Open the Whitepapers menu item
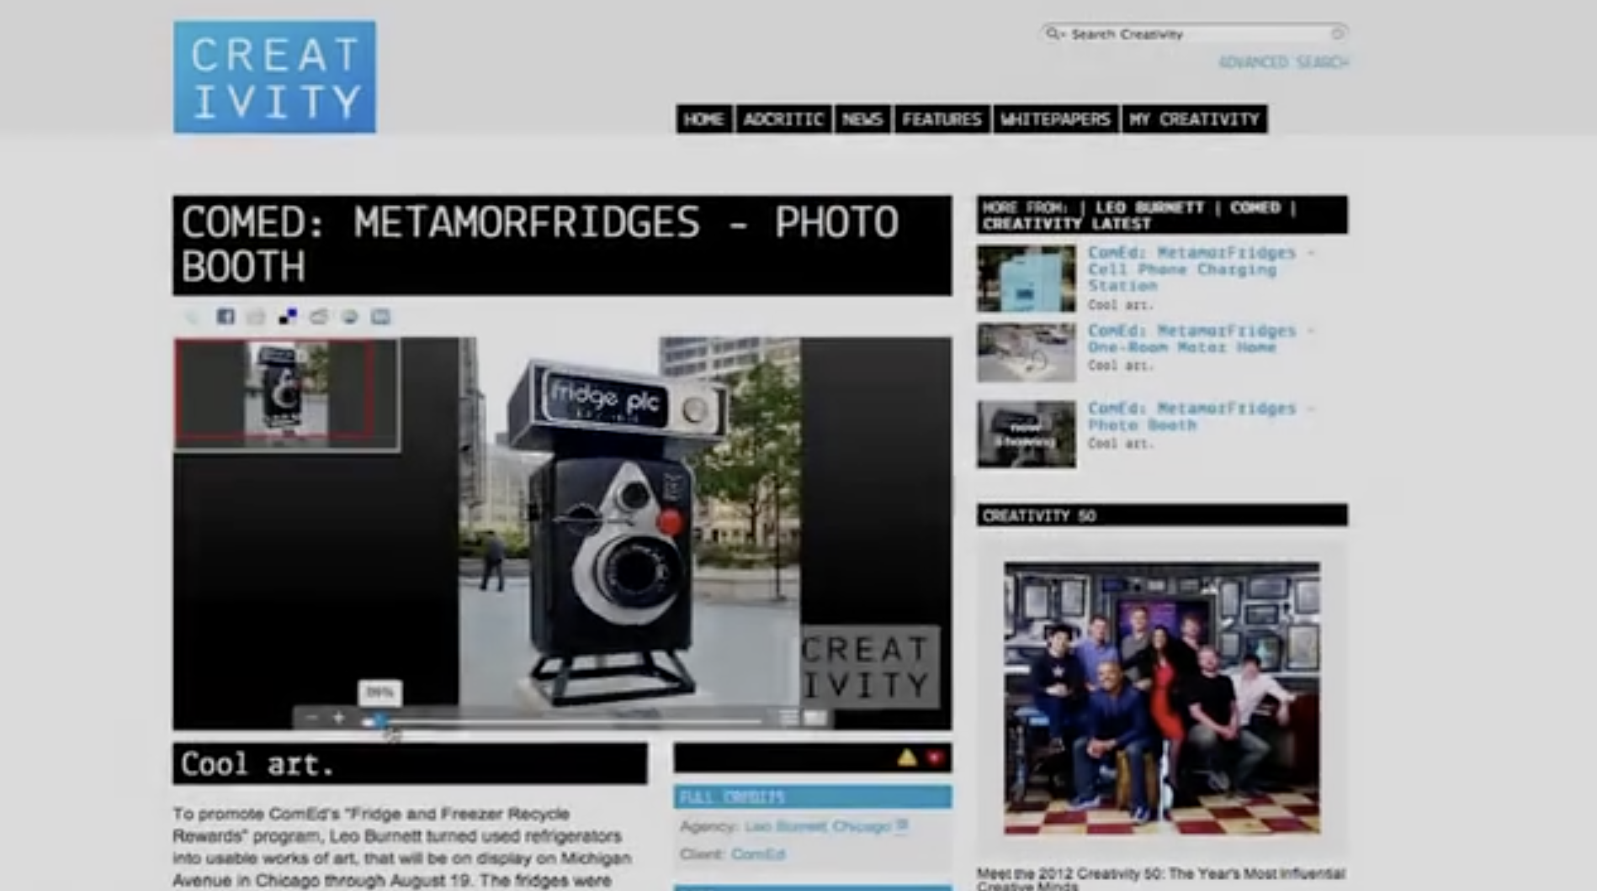 click(1055, 119)
